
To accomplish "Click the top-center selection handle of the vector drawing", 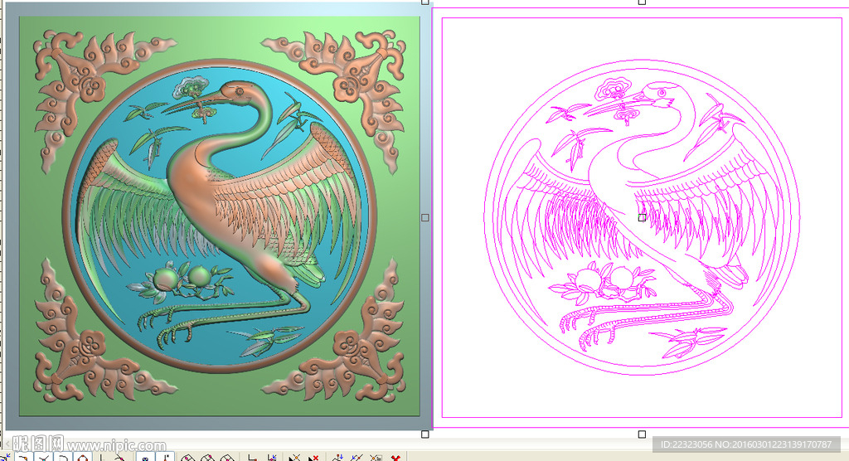I will pos(642,2).
